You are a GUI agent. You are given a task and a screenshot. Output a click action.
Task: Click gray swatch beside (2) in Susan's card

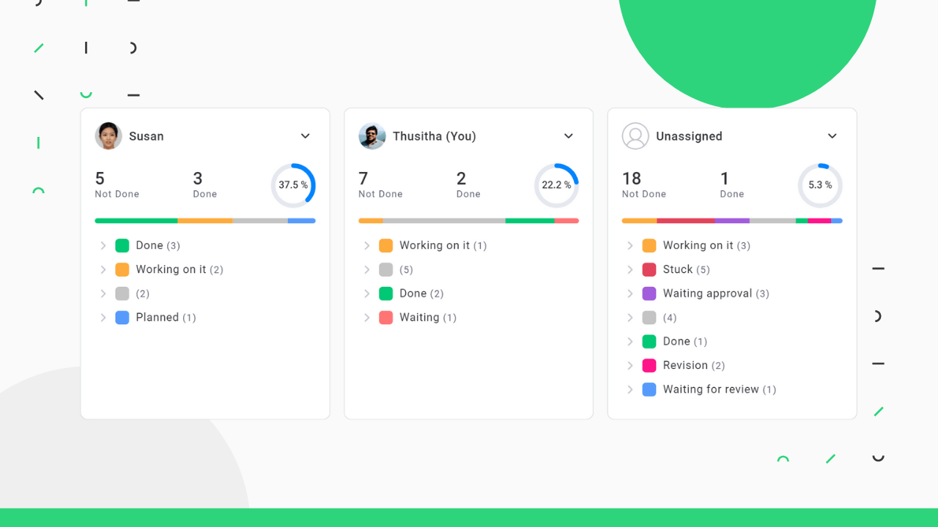point(122,294)
